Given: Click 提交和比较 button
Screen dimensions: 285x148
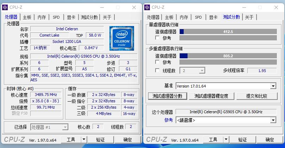Looking at the screenshot, I should click(257, 96).
